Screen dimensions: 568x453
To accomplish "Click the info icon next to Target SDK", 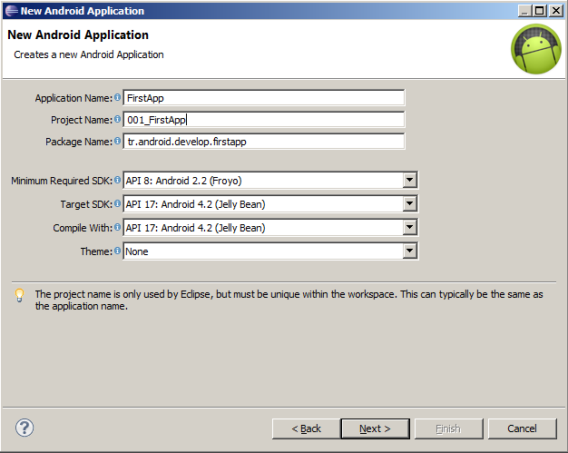I will point(117,203).
